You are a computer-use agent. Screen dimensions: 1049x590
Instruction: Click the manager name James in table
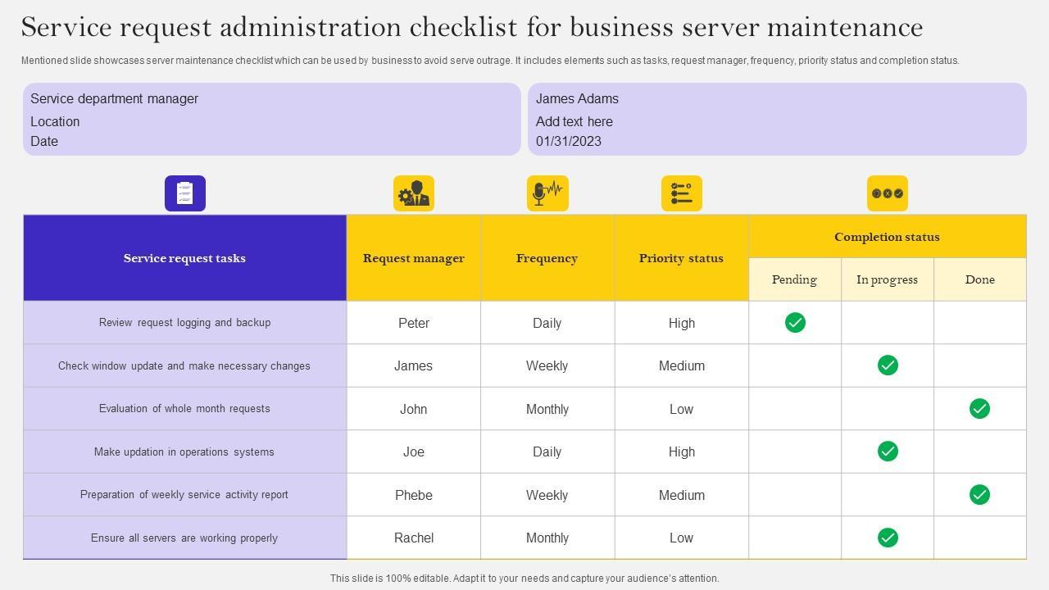(x=414, y=366)
